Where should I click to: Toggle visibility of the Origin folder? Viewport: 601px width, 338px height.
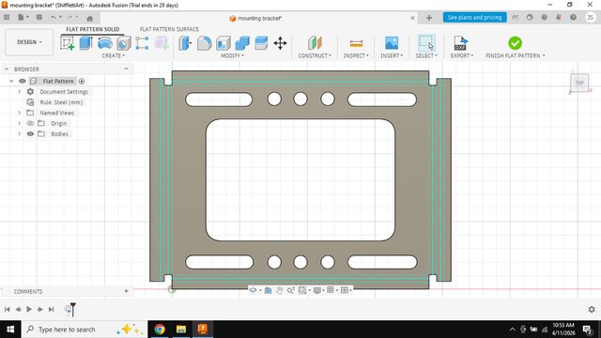click(30, 123)
